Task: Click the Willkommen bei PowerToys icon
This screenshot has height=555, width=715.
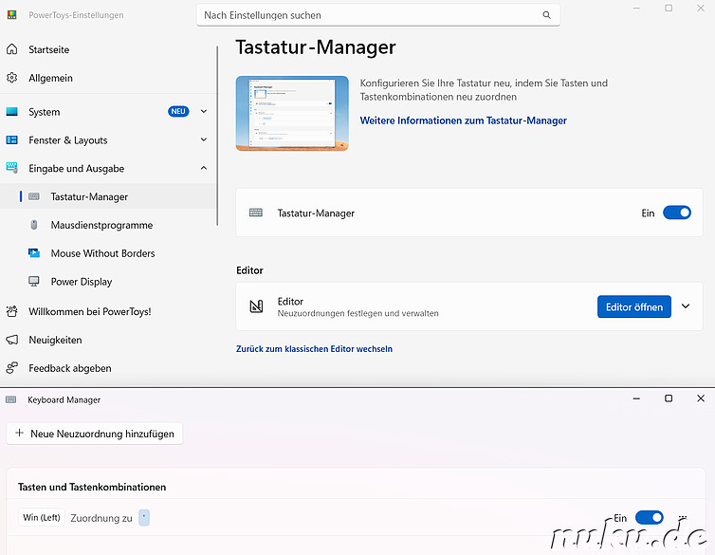Action: tap(12, 311)
